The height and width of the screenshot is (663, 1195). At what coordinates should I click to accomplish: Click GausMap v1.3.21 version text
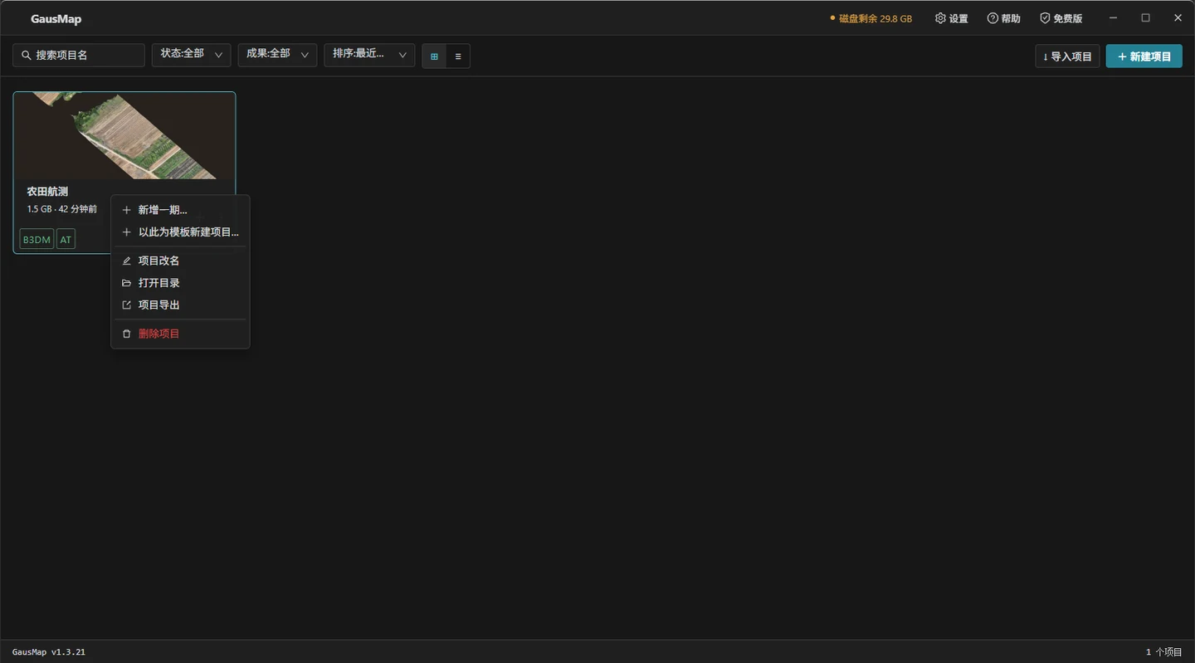[49, 652]
